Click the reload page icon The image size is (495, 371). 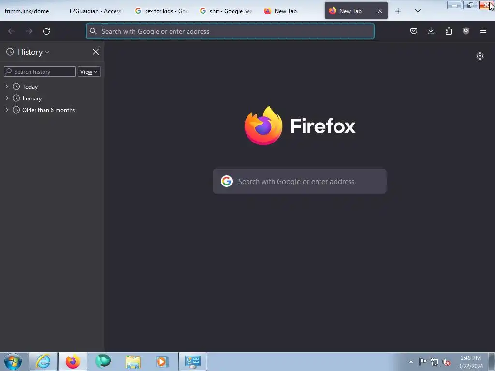[x=46, y=31]
